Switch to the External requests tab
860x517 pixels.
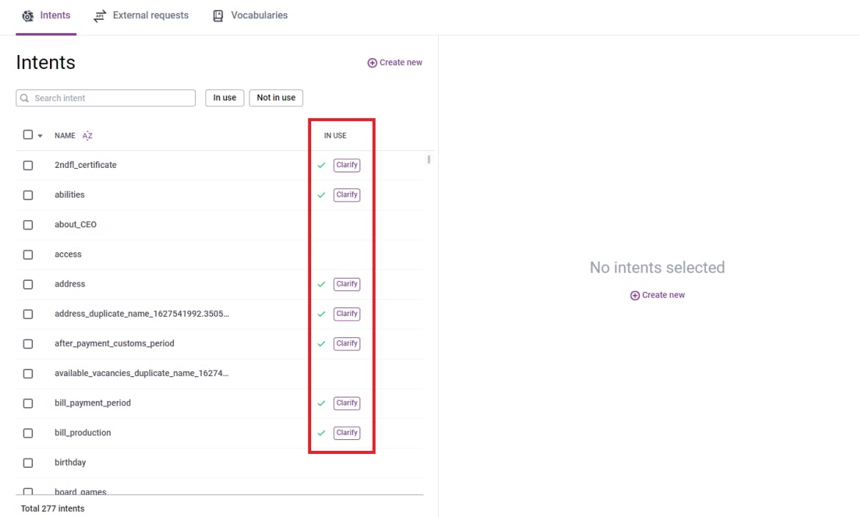pos(150,15)
